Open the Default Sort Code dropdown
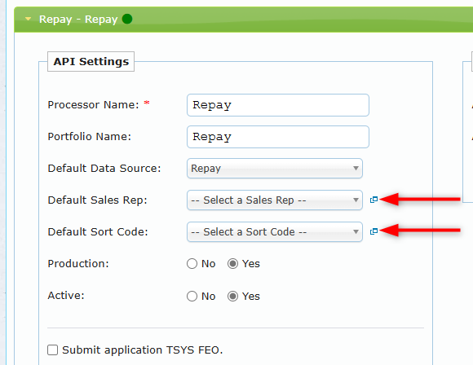 click(275, 231)
